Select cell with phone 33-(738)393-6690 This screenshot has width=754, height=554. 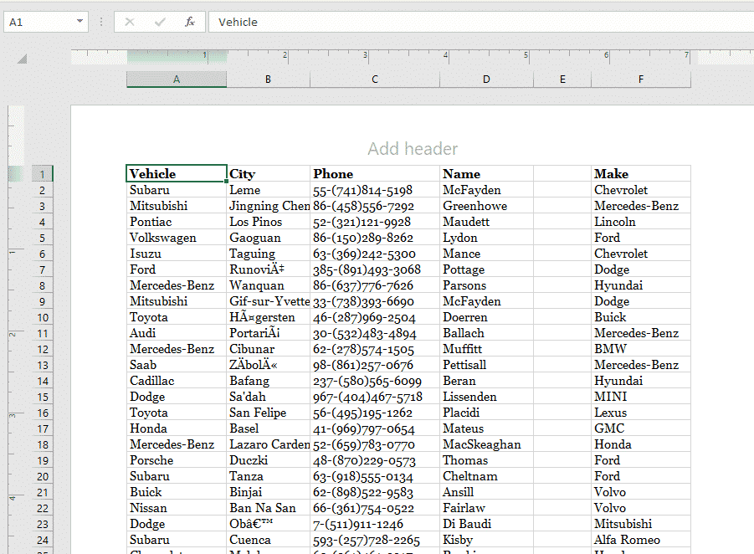(x=375, y=301)
